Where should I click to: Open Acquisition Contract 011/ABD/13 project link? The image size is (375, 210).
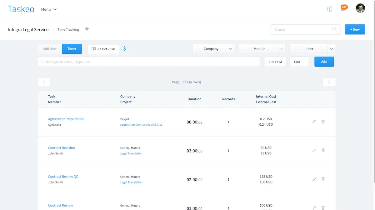(141, 125)
